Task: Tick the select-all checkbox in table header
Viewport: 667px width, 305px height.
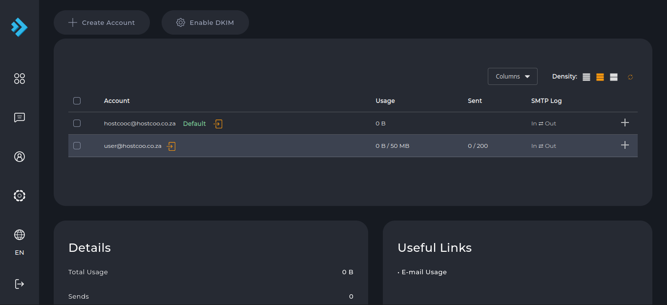Action: tap(77, 101)
